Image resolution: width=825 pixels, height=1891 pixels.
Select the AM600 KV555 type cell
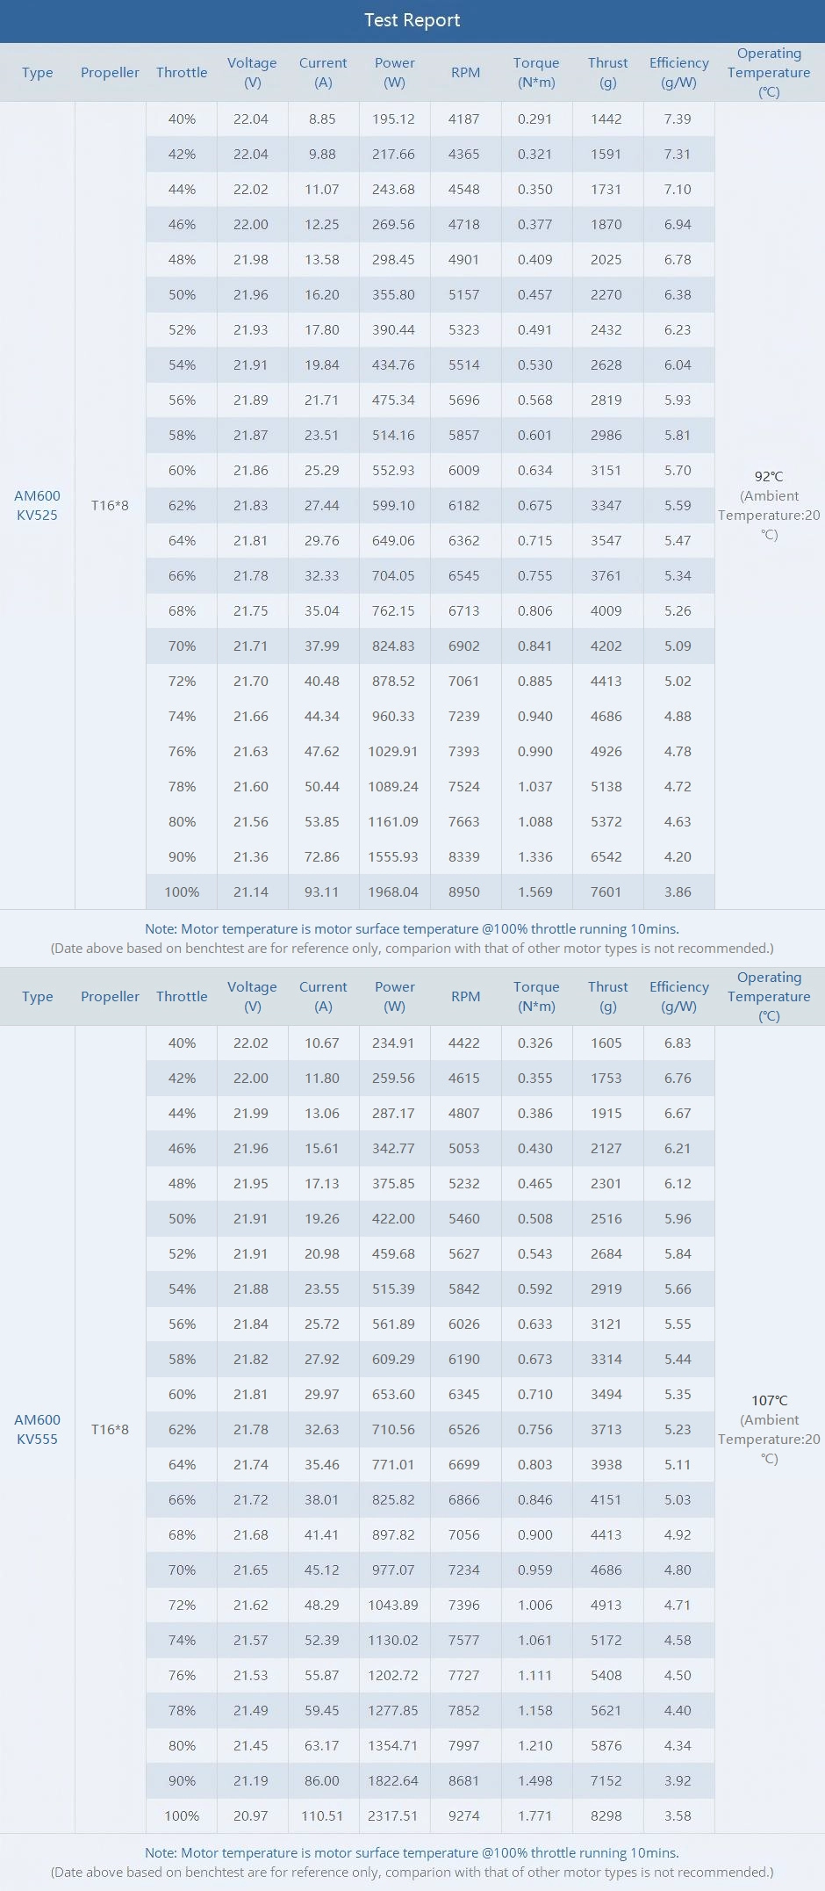tap(37, 1429)
